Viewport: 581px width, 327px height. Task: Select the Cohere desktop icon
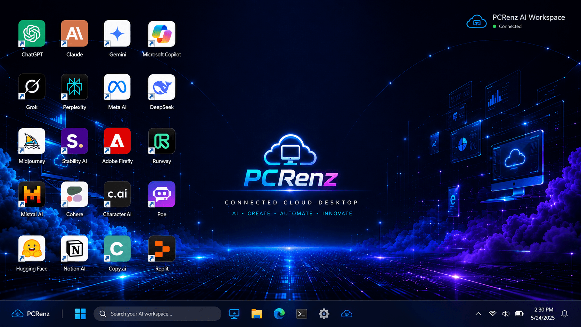coord(74,194)
